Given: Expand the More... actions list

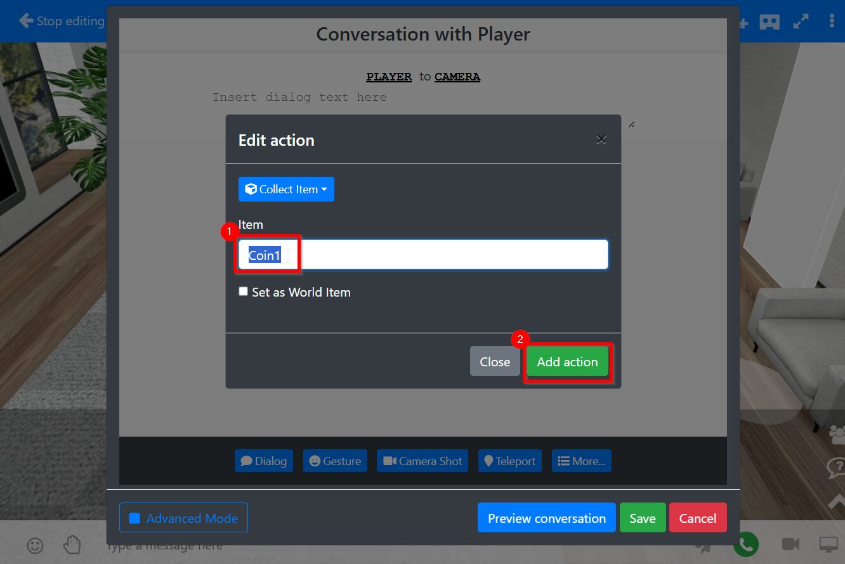Looking at the screenshot, I should [x=582, y=461].
